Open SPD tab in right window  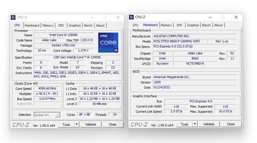179,25
